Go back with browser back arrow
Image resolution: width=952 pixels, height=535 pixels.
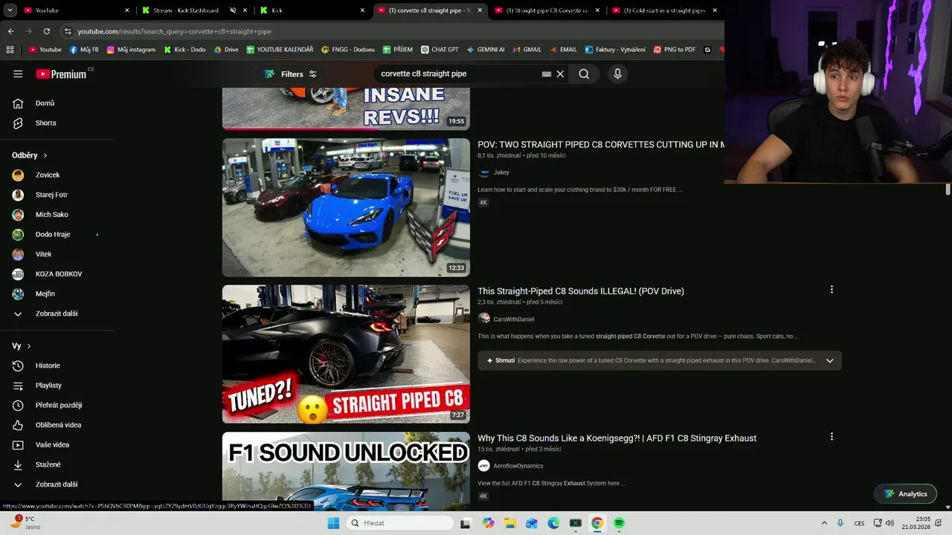(11, 31)
